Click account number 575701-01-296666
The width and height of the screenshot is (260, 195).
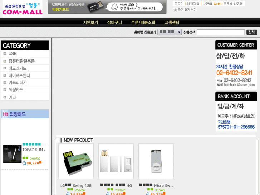(x=236, y=127)
